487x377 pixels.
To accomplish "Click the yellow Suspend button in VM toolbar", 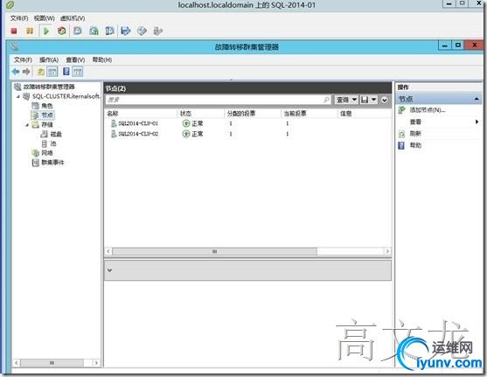I will 30,31.
